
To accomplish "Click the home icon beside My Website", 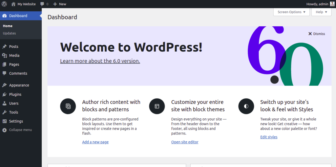I will pyautogui.click(x=13, y=4).
